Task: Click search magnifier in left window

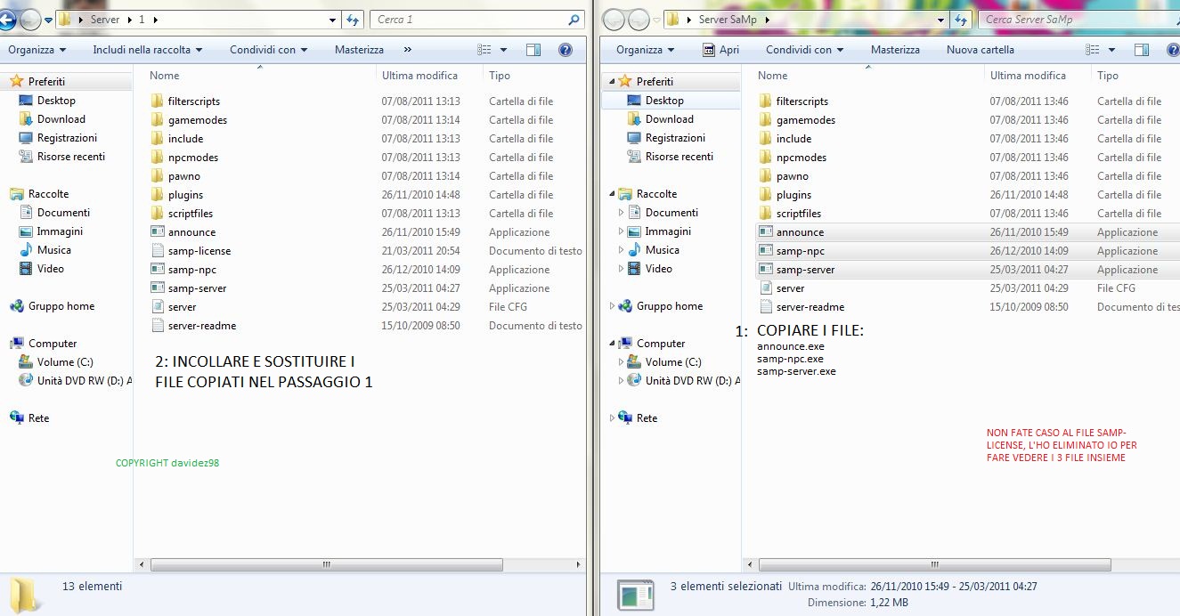Action: tap(574, 20)
